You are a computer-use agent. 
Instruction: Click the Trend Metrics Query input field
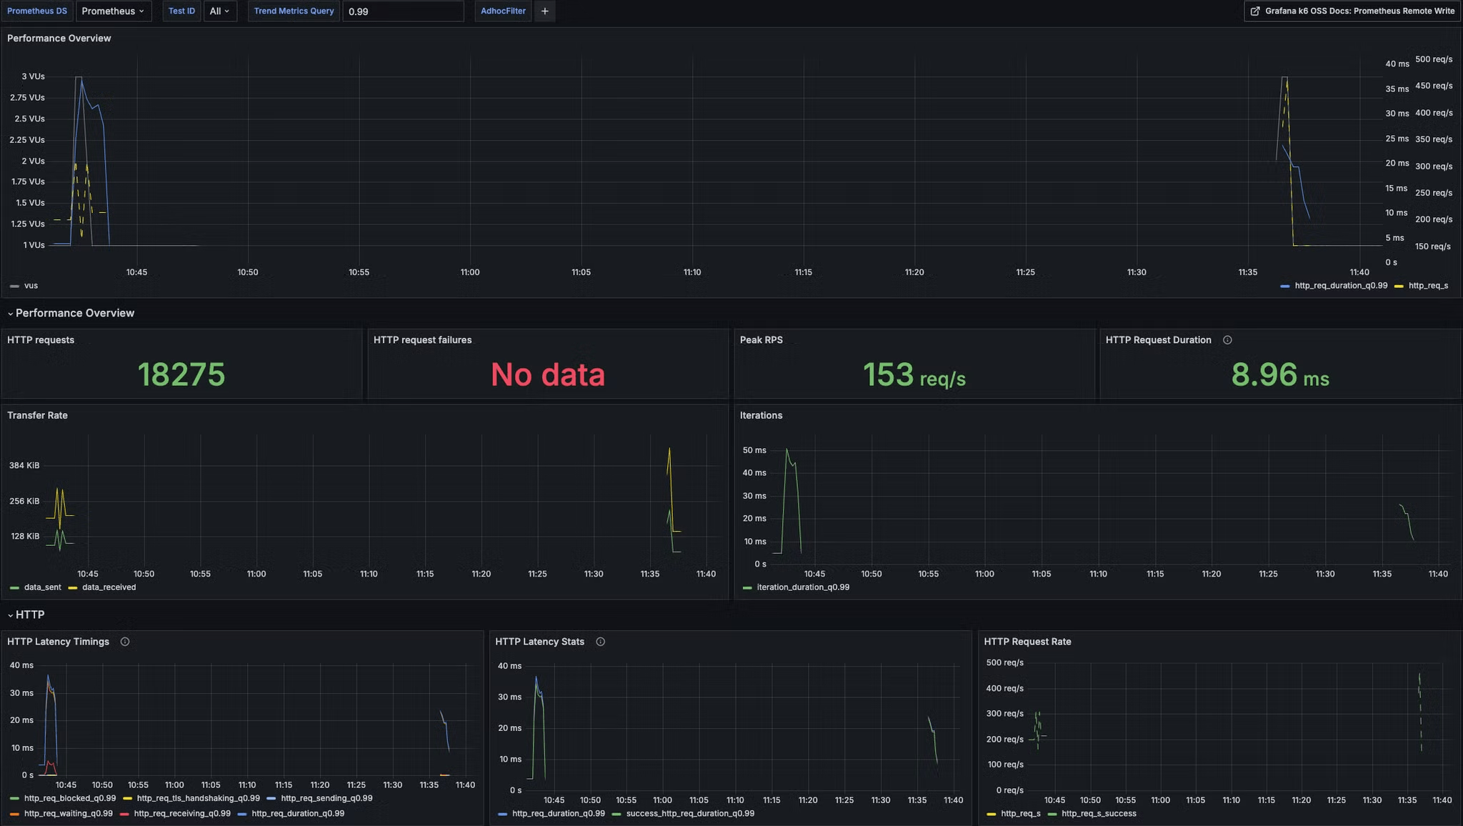point(403,11)
